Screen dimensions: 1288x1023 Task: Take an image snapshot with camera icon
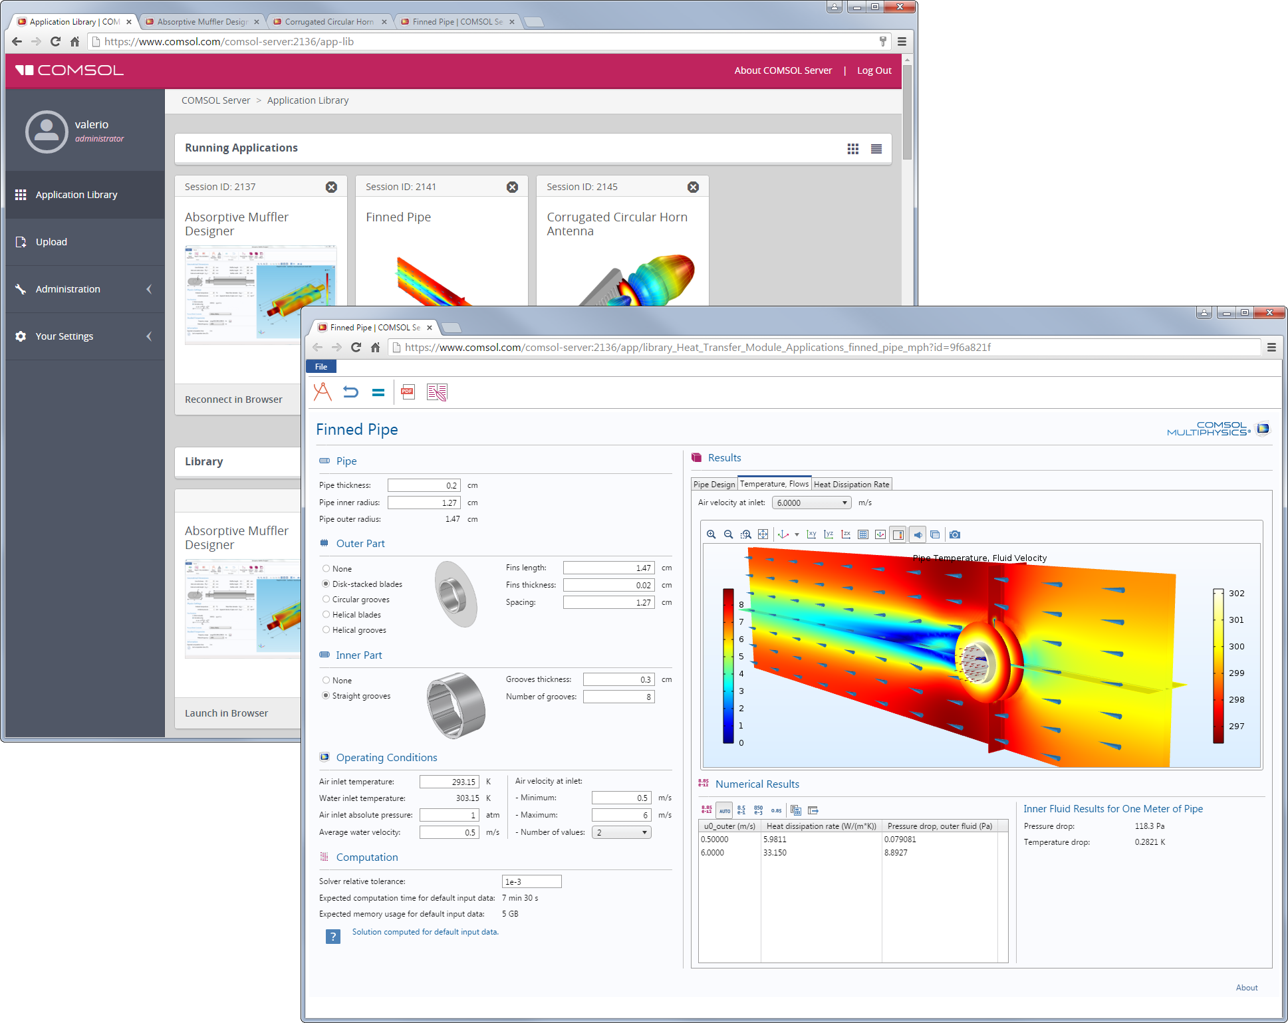pyautogui.click(x=955, y=534)
